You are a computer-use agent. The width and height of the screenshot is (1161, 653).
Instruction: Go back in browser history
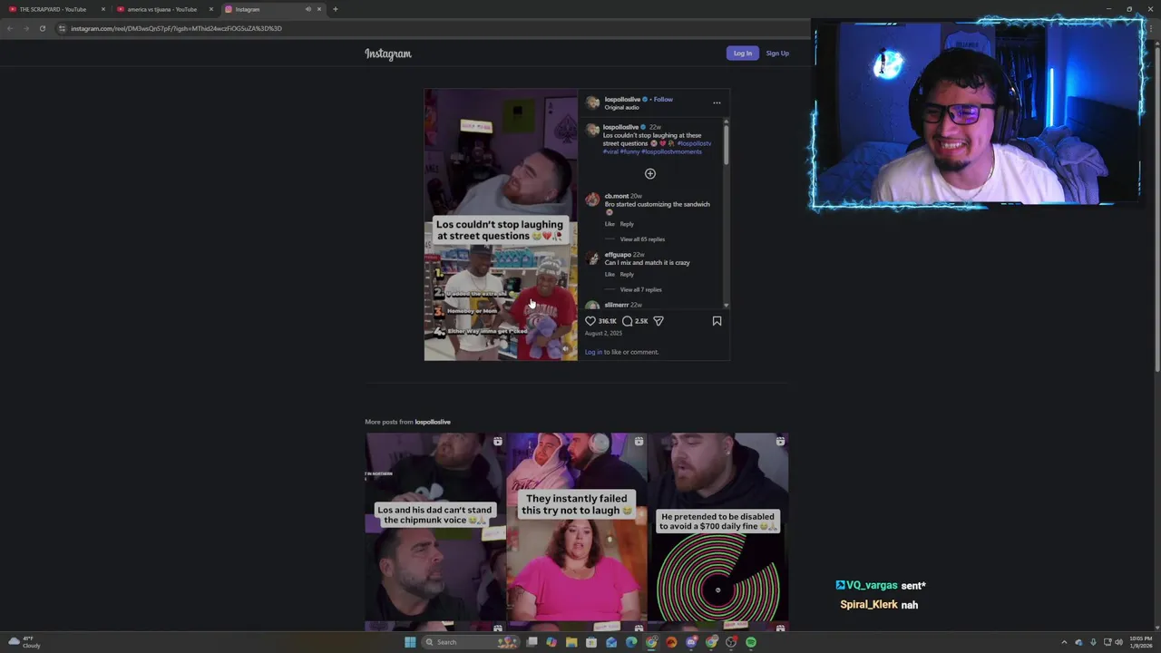[x=10, y=28]
